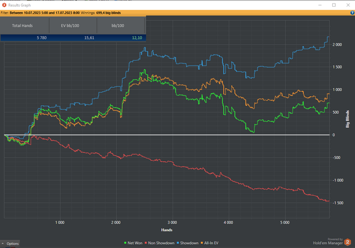Toggle the Non Showdown legend entry
The height and width of the screenshot is (248, 355).
(x=159, y=243)
